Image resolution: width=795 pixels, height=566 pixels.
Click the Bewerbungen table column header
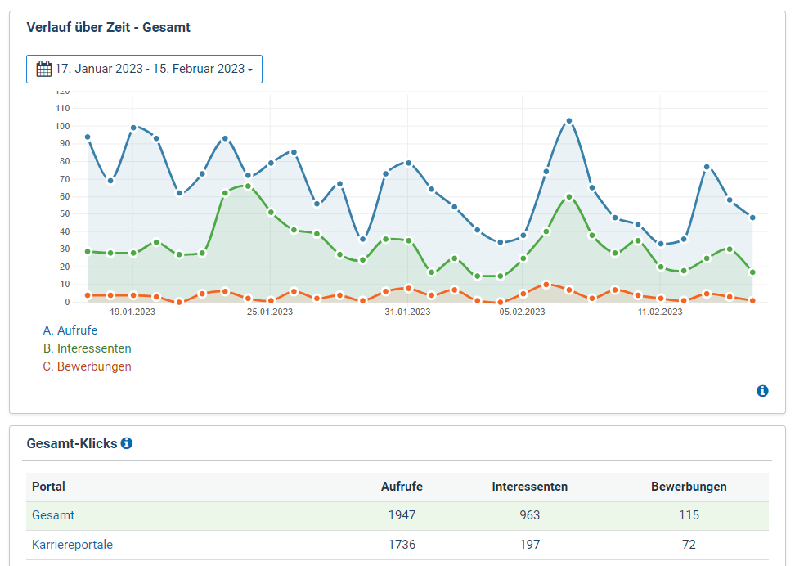[x=689, y=487]
